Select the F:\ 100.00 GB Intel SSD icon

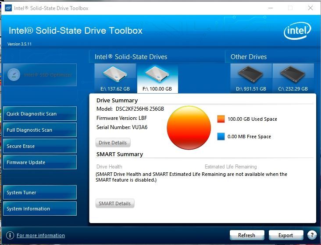pyautogui.click(x=157, y=75)
